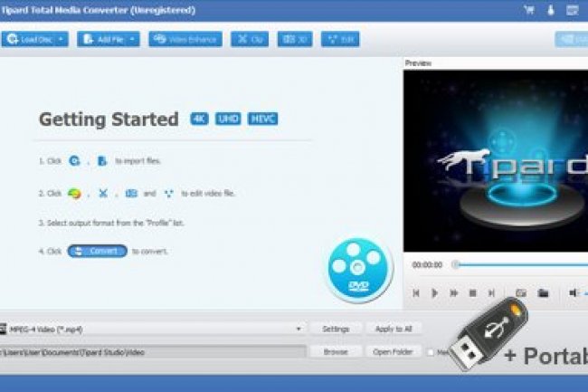Click the colorful enhance icon in step 2

pyautogui.click(x=74, y=194)
